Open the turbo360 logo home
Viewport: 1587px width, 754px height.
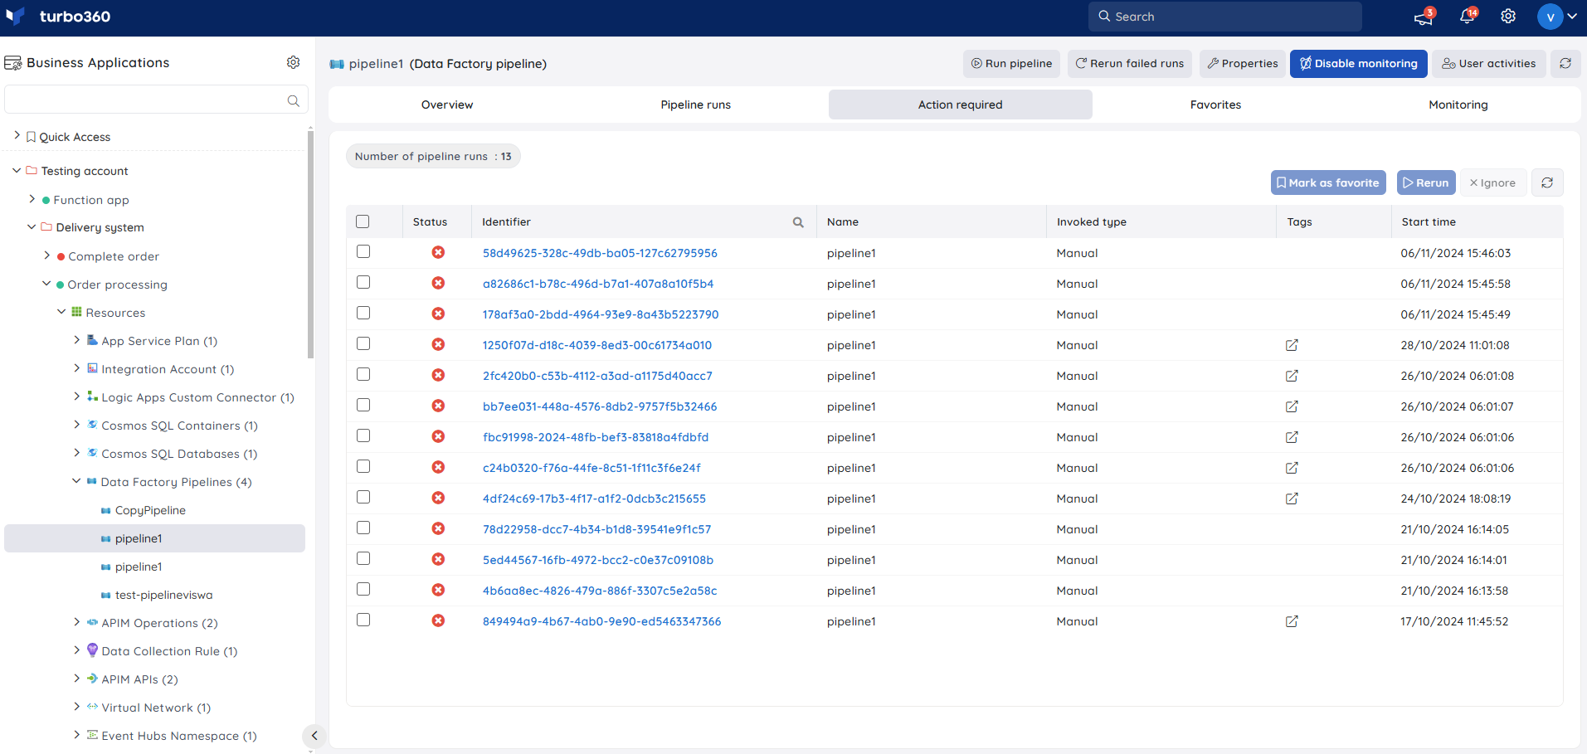(58, 17)
